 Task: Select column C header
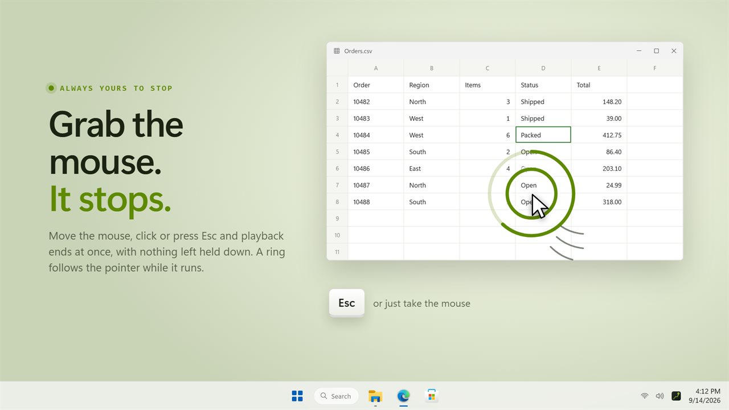(488, 68)
